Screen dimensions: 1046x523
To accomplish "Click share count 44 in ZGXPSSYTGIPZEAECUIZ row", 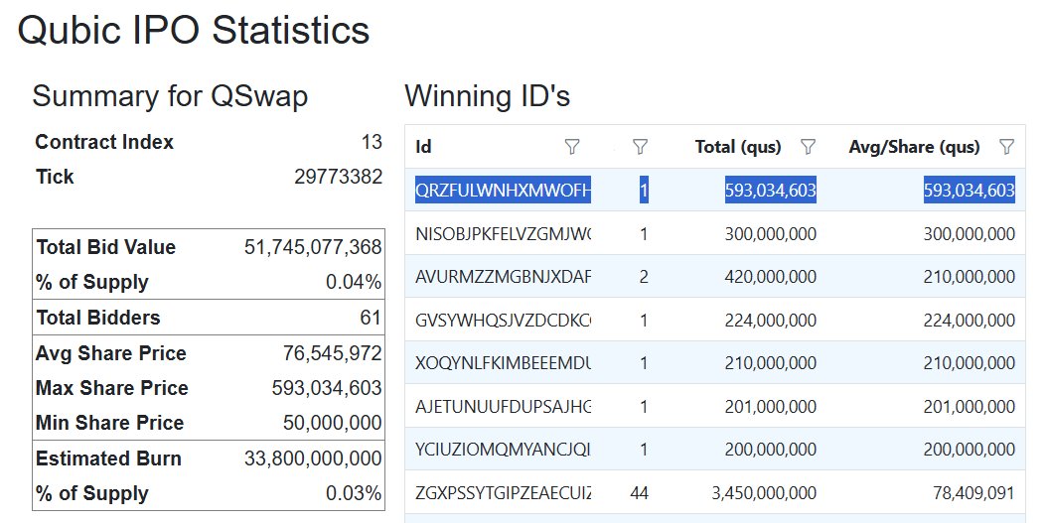I will pyautogui.click(x=639, y=493).
